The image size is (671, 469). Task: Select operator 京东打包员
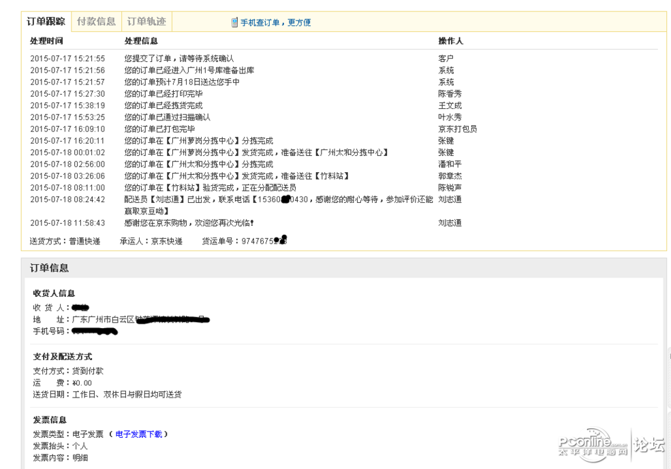(x=458, y=129)
